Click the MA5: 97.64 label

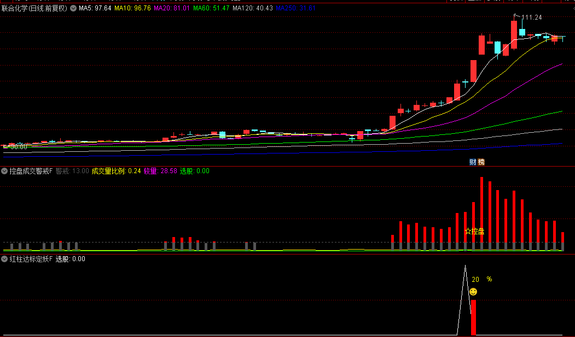click(95, 8)
